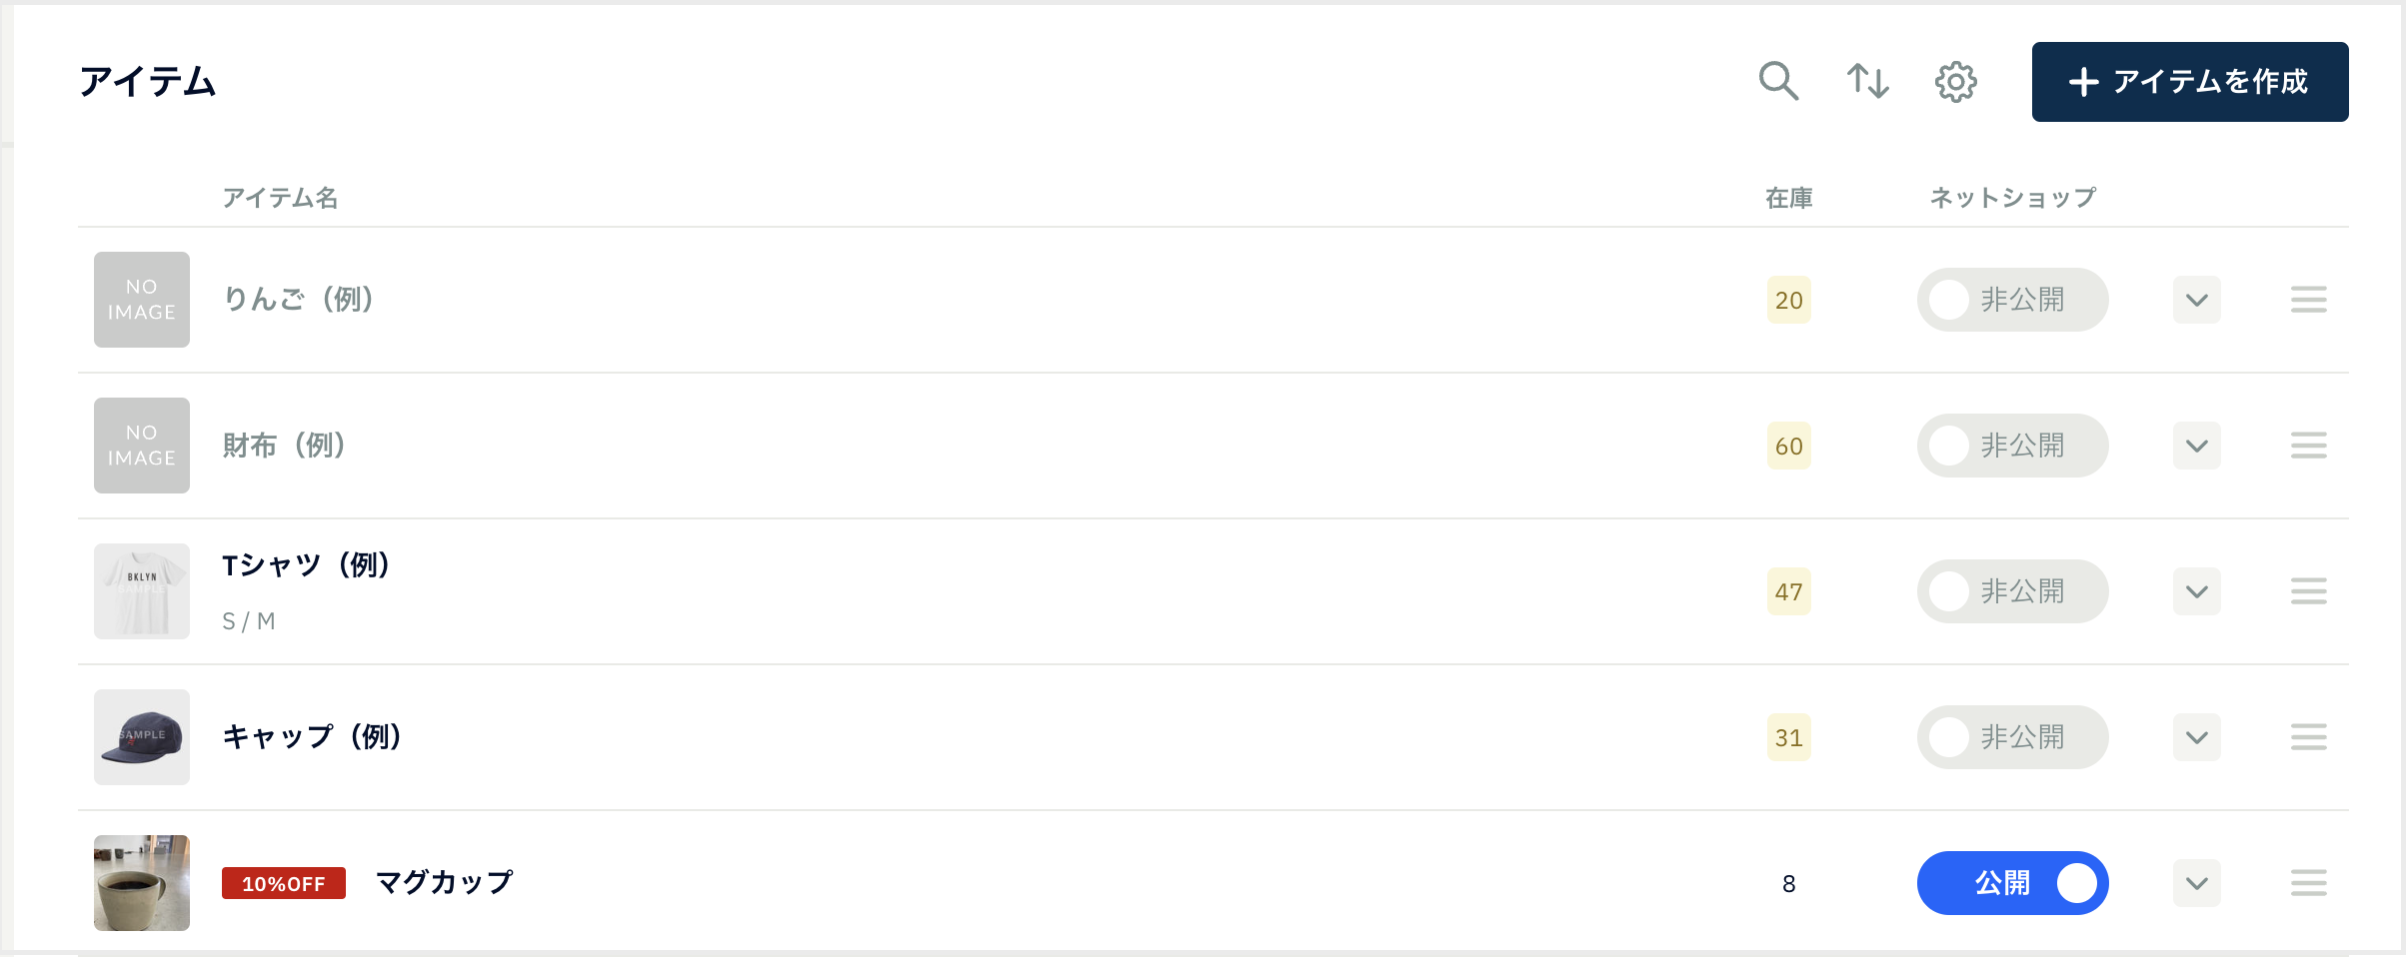Image resolution: width=2407 pixels, height=957 pixels.
Task: Expand the chevron menu for Tシャツ（例）
Action: coord(2196,591)
